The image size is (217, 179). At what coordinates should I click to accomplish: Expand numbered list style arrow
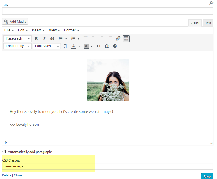(79, 39)
